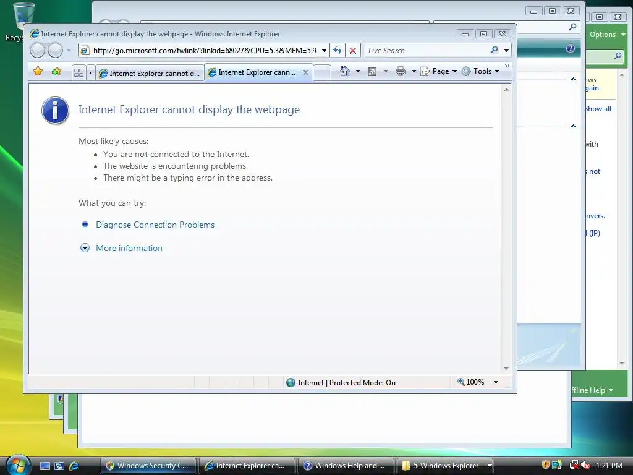
Task: Click the network disconnected tray icon
Action: [573, 465]
